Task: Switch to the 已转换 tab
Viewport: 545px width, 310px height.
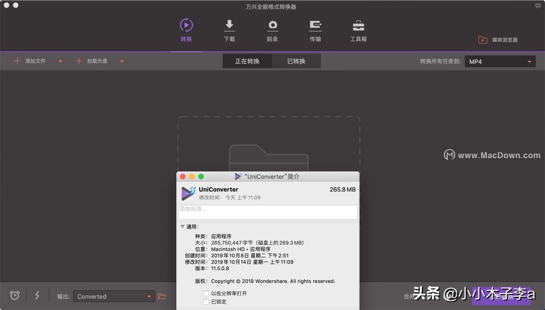Action: click(x=296, y=60)
